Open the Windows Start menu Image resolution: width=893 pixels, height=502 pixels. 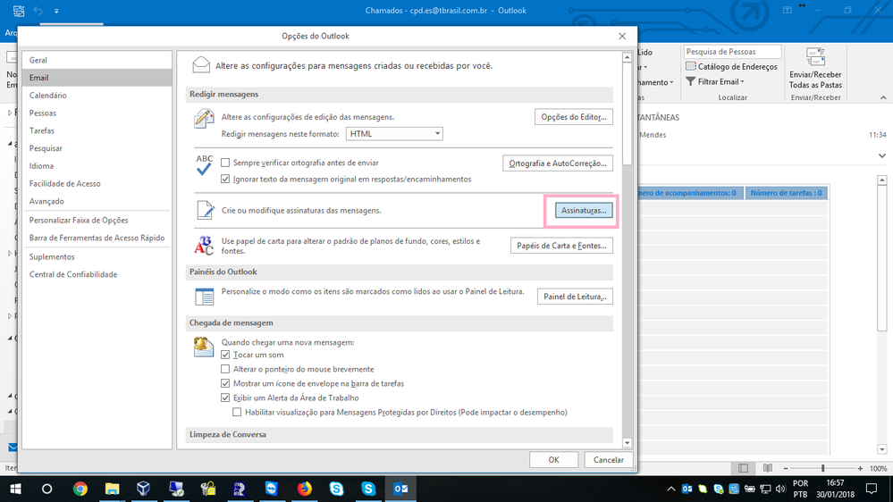point(15,489)
